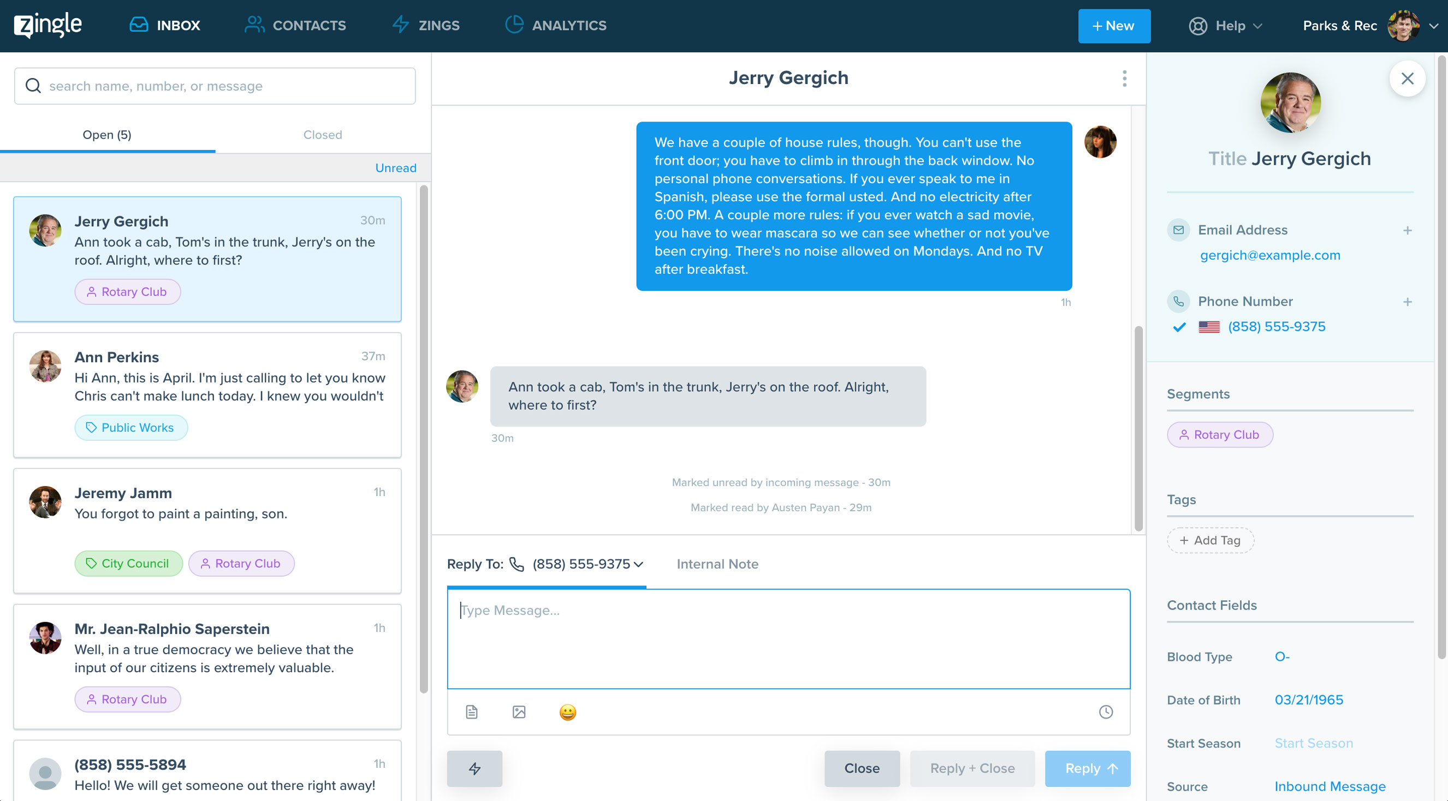The image size is (1448, 801).
Task: Open the three-dot conversation options menu
Action: pyautogui.click(x=1124, y=79)
